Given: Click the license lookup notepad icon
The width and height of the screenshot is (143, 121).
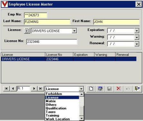Looking at the screenshot, I should pos(27,31).
